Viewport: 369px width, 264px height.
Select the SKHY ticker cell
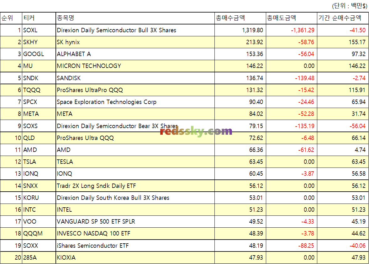click(x=39, y=42)
